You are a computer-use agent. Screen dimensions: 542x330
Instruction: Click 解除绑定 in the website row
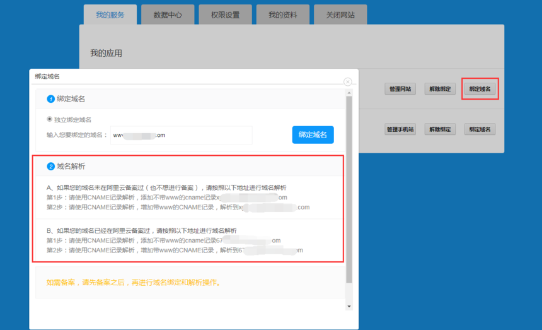point(440,89)
